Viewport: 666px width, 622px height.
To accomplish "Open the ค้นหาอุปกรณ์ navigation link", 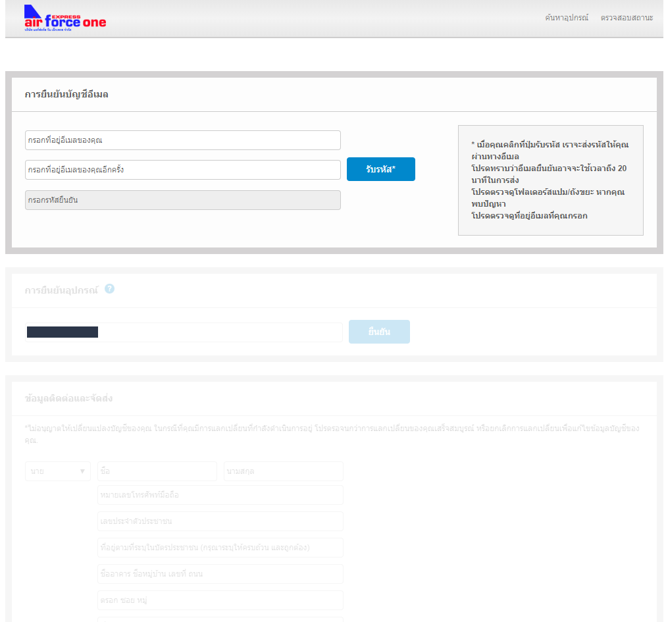I will [x=567, y=18].
